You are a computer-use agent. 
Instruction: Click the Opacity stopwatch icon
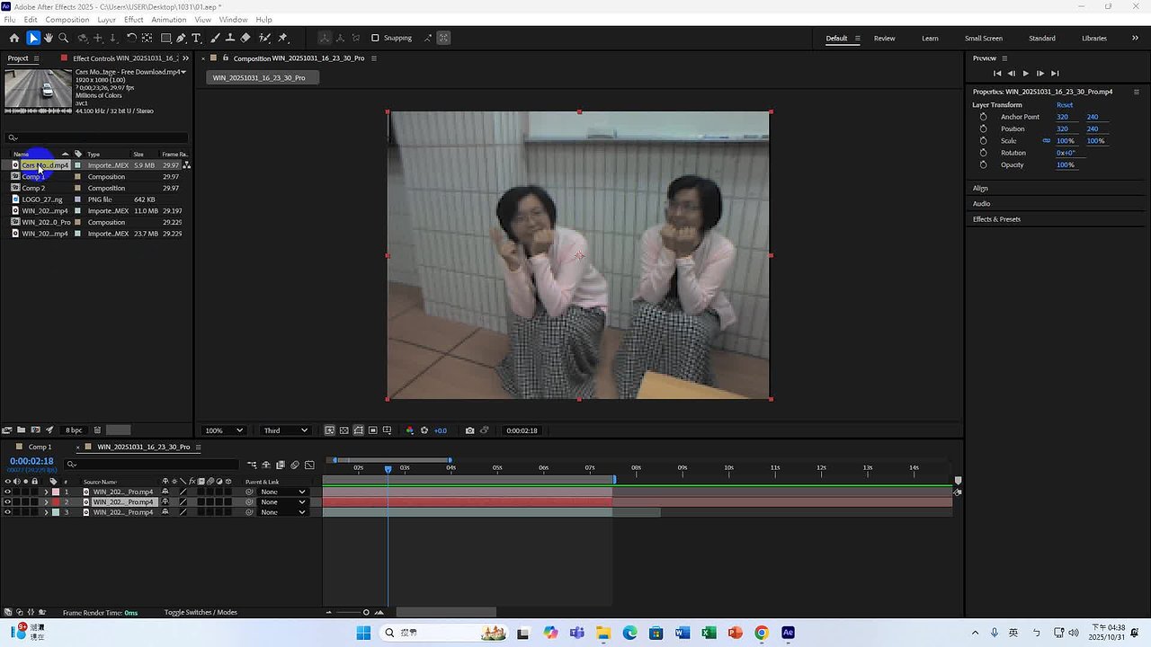983,164
